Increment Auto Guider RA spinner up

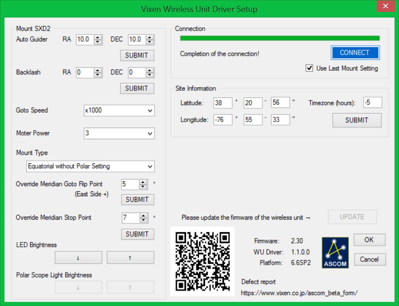click(98, 37)
